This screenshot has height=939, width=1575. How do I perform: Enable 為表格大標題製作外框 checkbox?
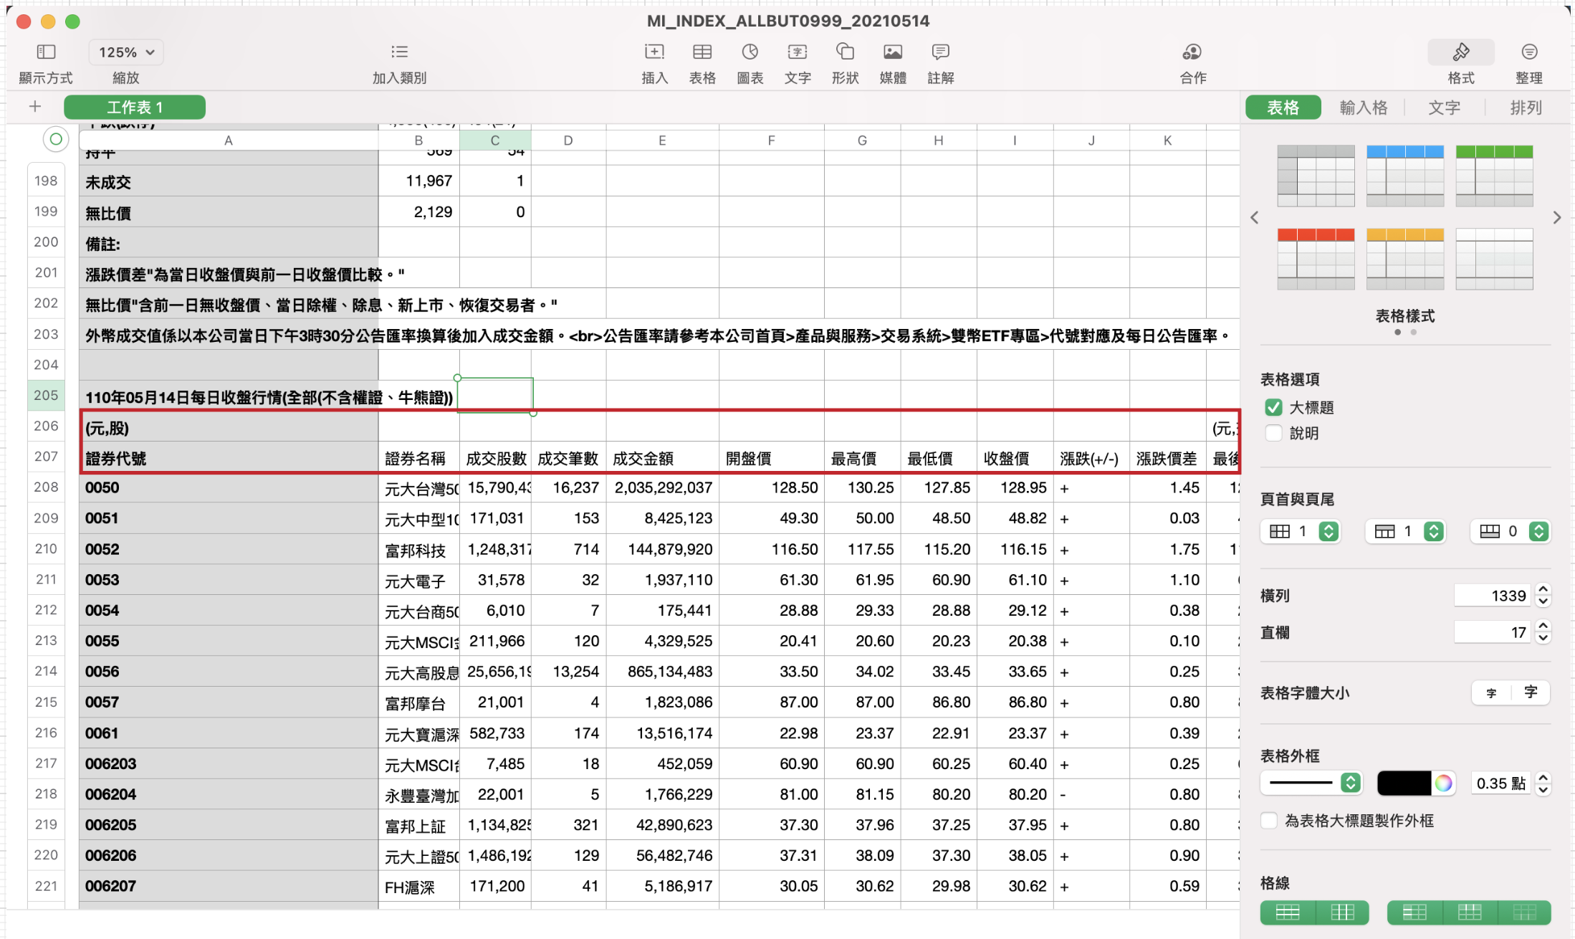coord(1269,821)
